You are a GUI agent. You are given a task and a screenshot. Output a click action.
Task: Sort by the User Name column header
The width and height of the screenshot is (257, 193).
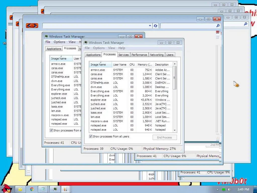point(120,65)
